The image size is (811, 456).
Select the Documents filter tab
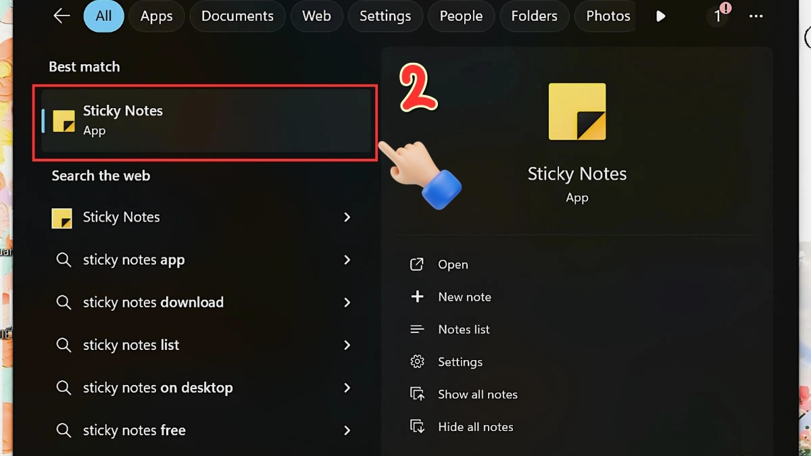(237, 16)
